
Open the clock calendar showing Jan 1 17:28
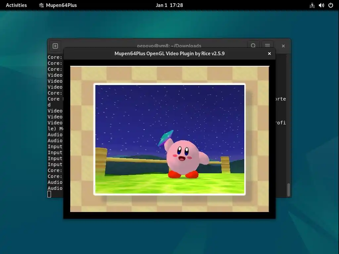point(169,5)
